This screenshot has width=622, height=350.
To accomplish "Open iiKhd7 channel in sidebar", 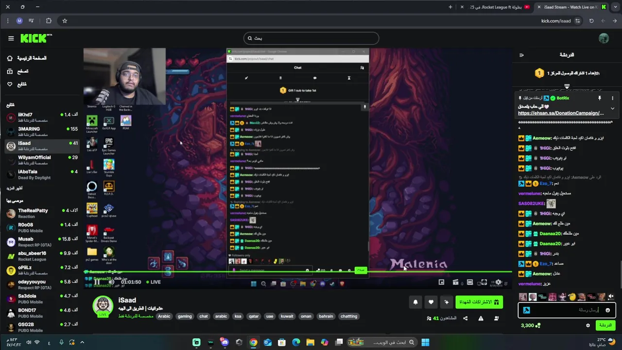I will coord(42,118).
